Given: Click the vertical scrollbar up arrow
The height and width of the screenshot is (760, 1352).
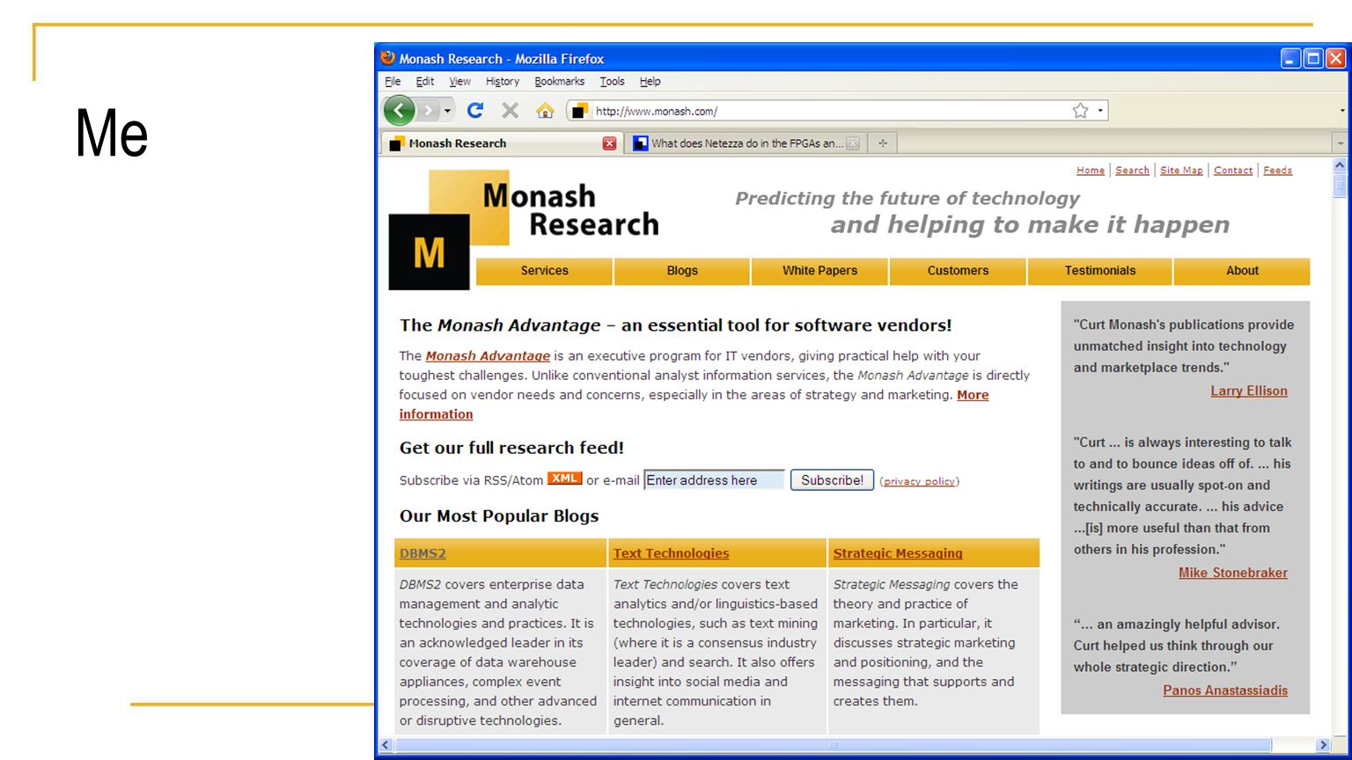Looking at the screenshot, I should (x=1340, y=165).
